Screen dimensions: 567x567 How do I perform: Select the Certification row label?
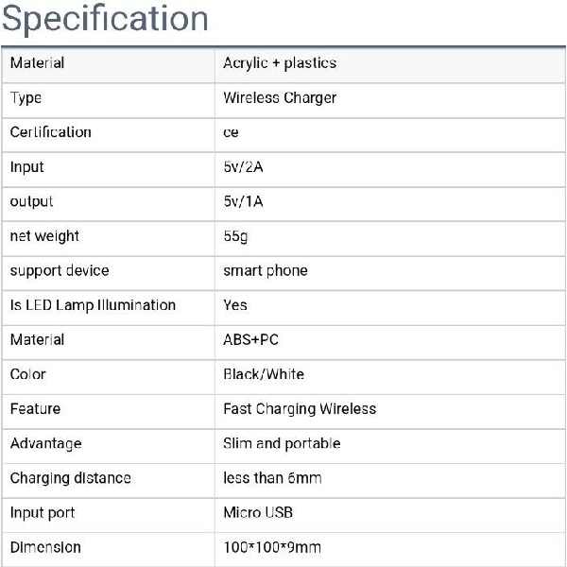click(51, 132)
